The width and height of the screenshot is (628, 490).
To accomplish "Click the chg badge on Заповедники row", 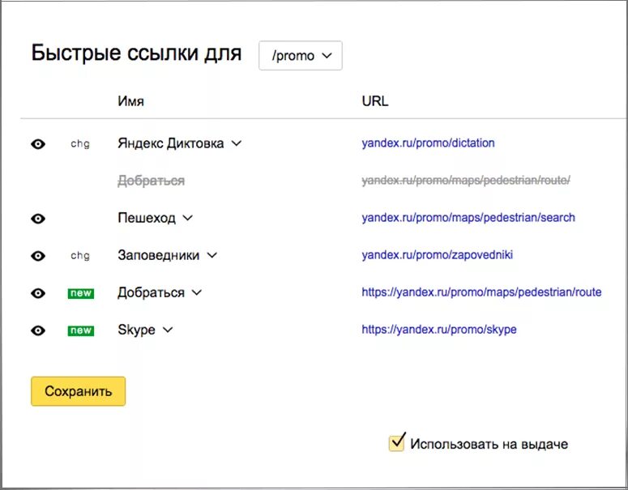I will [80, 255].
